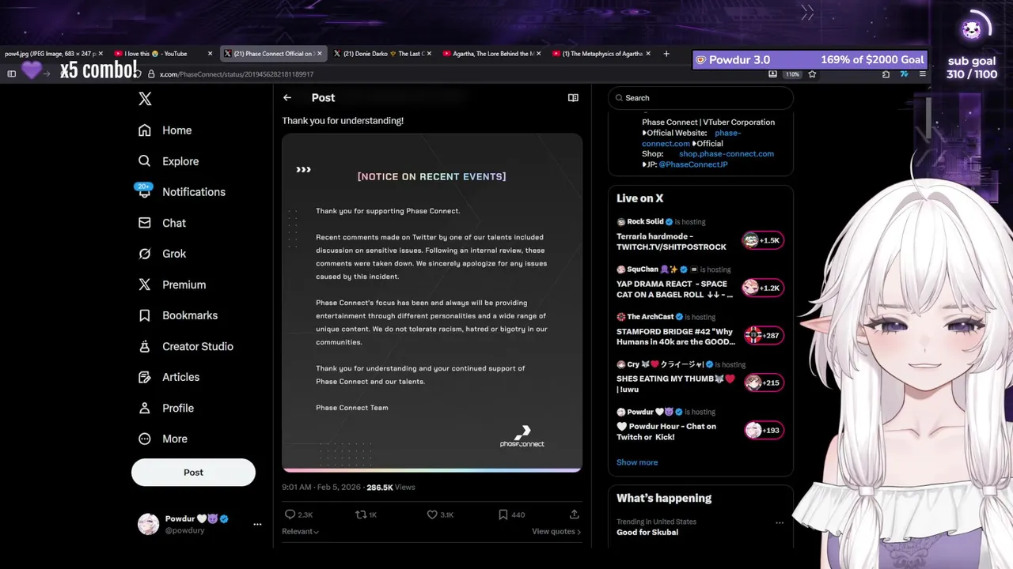Open Articles in the sidebar
Viewport: 1013px width, 569px height.
click(x=169, y=377)
